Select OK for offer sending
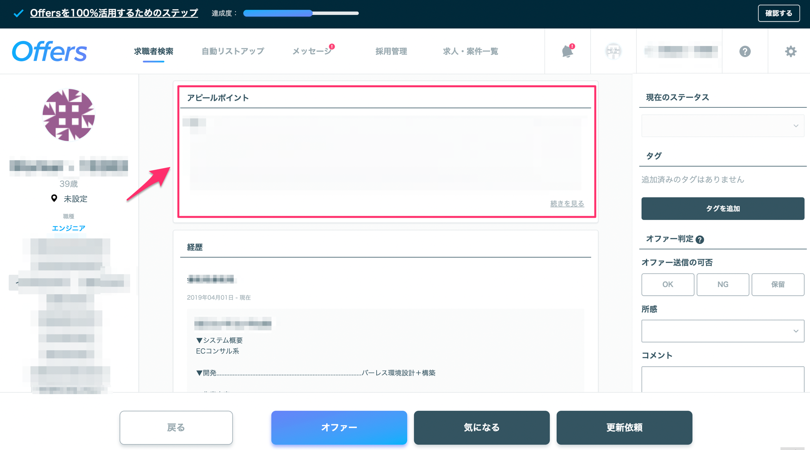The image size is (810, 450). click(x=667, y=285)
